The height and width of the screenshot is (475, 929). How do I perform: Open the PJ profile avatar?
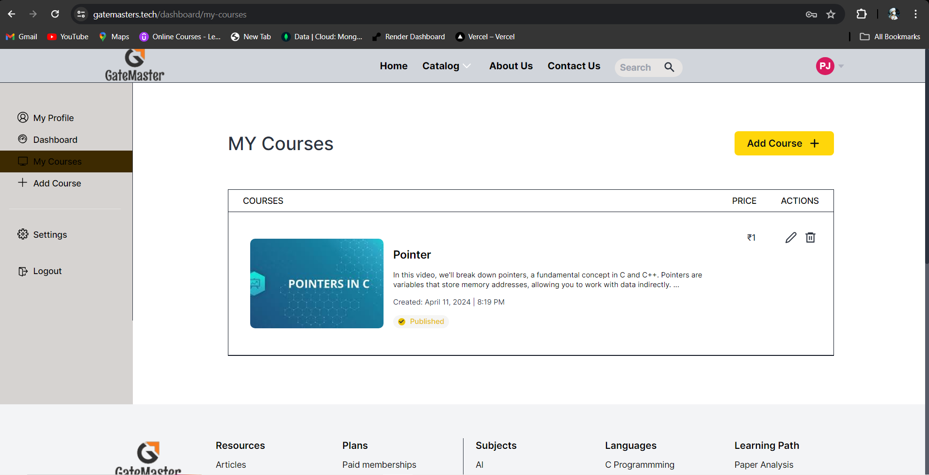825,66
